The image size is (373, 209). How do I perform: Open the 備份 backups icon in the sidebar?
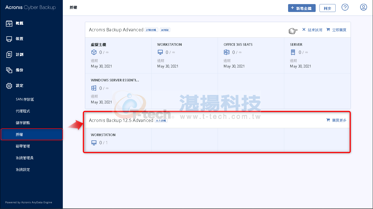(9, 70)
